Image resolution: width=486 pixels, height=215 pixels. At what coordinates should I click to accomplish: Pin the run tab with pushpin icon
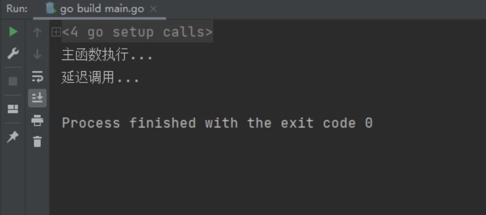(x=13, y=137)
